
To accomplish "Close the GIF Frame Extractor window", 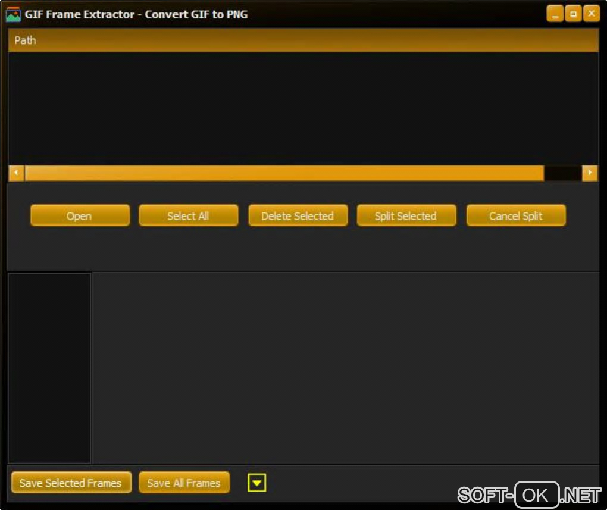I will [x=592, y=14].
